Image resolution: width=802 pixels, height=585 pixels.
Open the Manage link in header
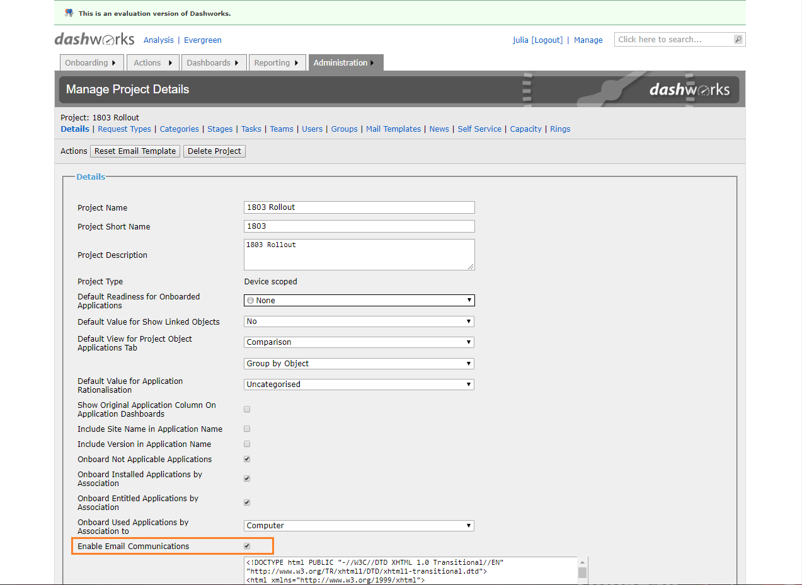point(588,40)
